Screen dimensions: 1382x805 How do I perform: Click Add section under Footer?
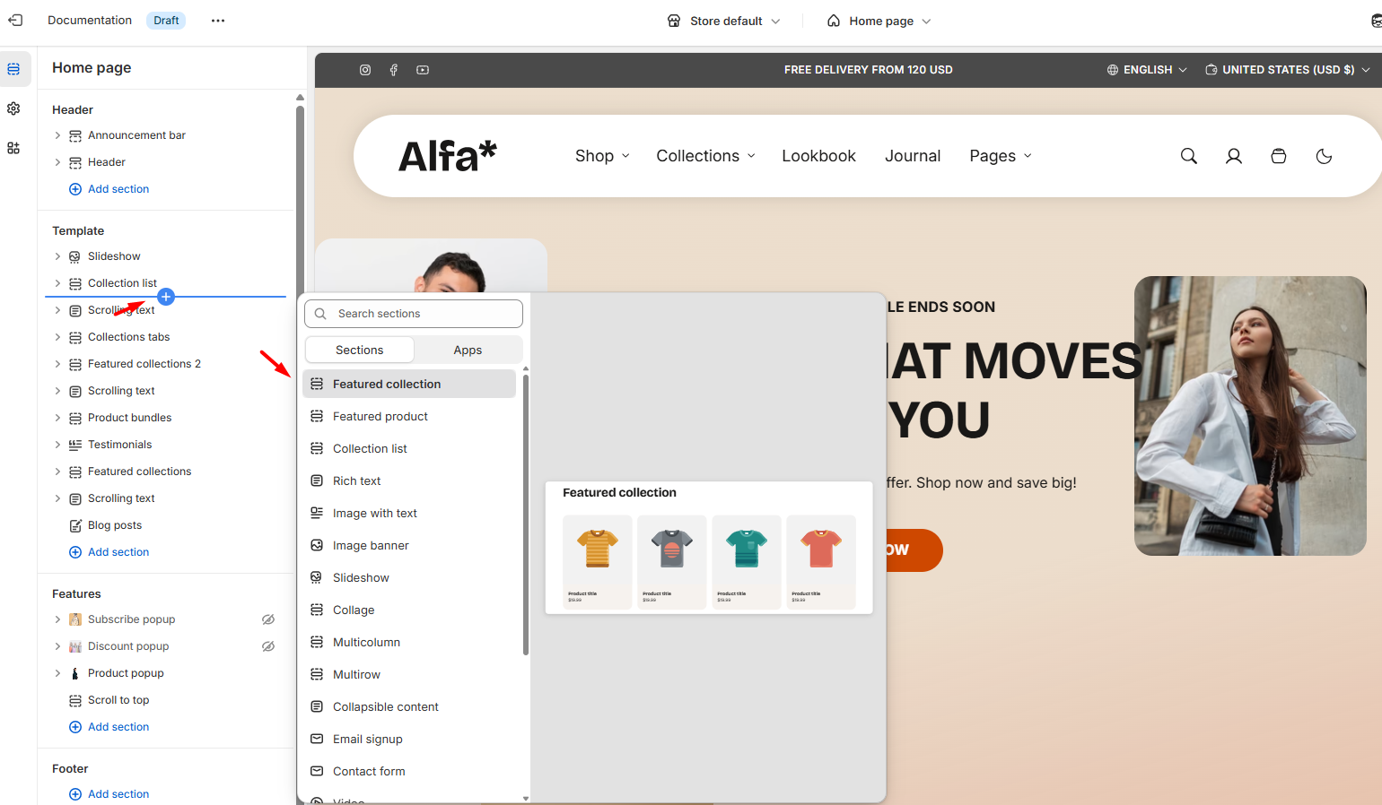pyautogui.click(x=109, y=794)
